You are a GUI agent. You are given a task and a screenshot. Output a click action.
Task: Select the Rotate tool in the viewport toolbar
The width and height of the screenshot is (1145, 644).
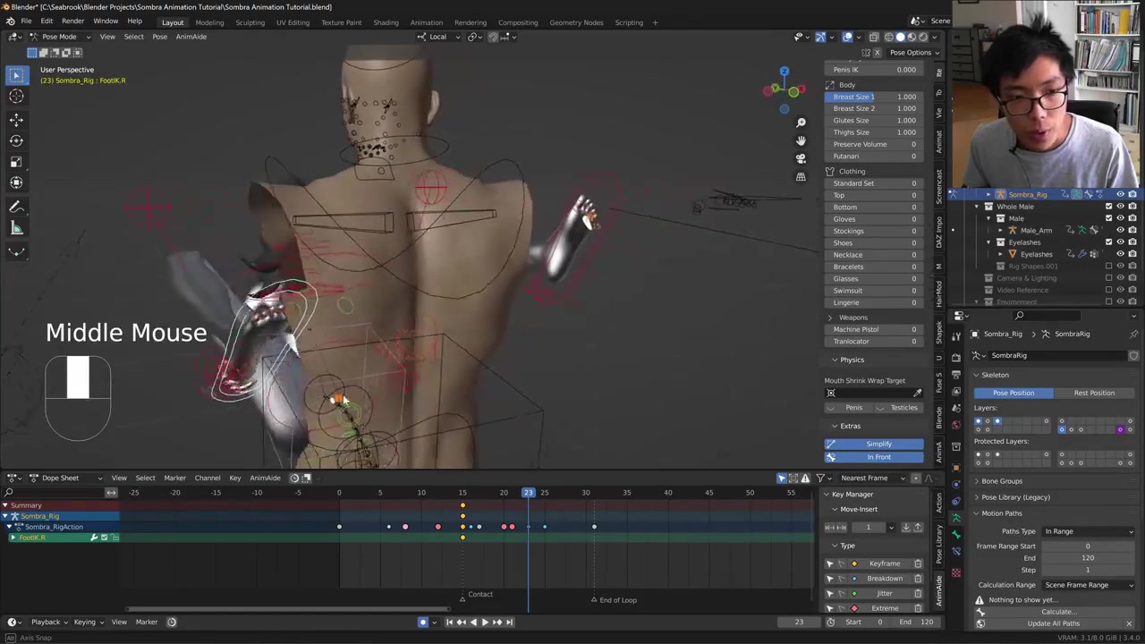point(16,140)
